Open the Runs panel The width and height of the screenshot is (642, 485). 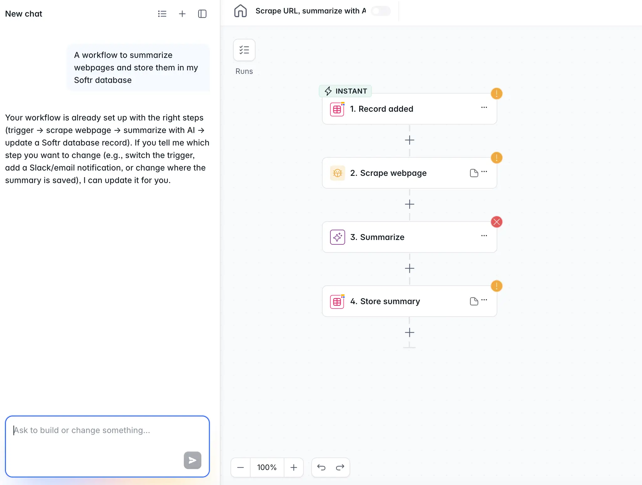pos(244,50)
